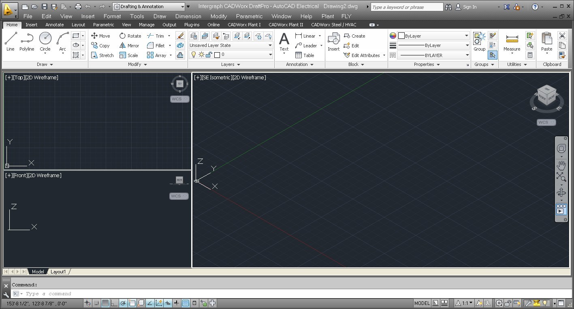The image size is (574, 309).
Task: Open the ByLayer color dropdown
Action: 433,36
